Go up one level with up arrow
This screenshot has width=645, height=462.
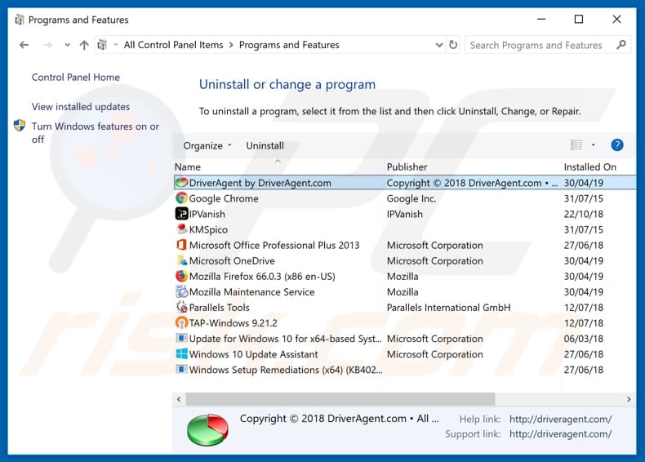[x=84, y=45]
